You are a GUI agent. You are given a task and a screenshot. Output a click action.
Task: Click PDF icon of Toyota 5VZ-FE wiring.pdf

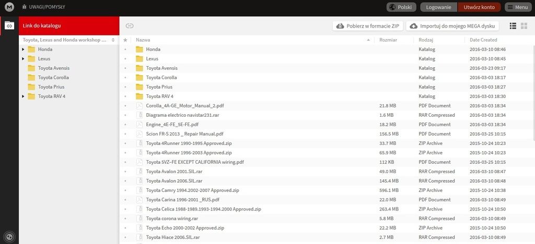(139, 162)
